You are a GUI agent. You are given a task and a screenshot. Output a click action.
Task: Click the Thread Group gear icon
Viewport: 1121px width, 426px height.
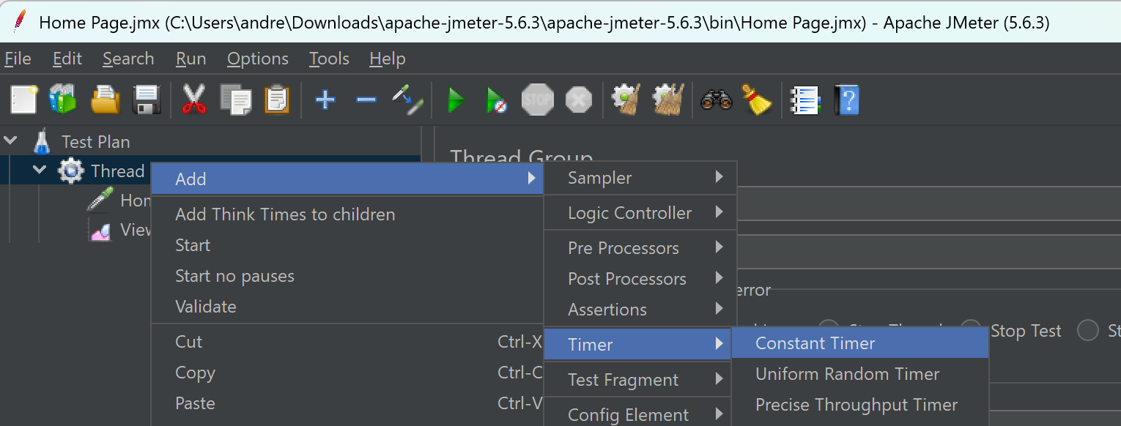(x=71, y=171)
